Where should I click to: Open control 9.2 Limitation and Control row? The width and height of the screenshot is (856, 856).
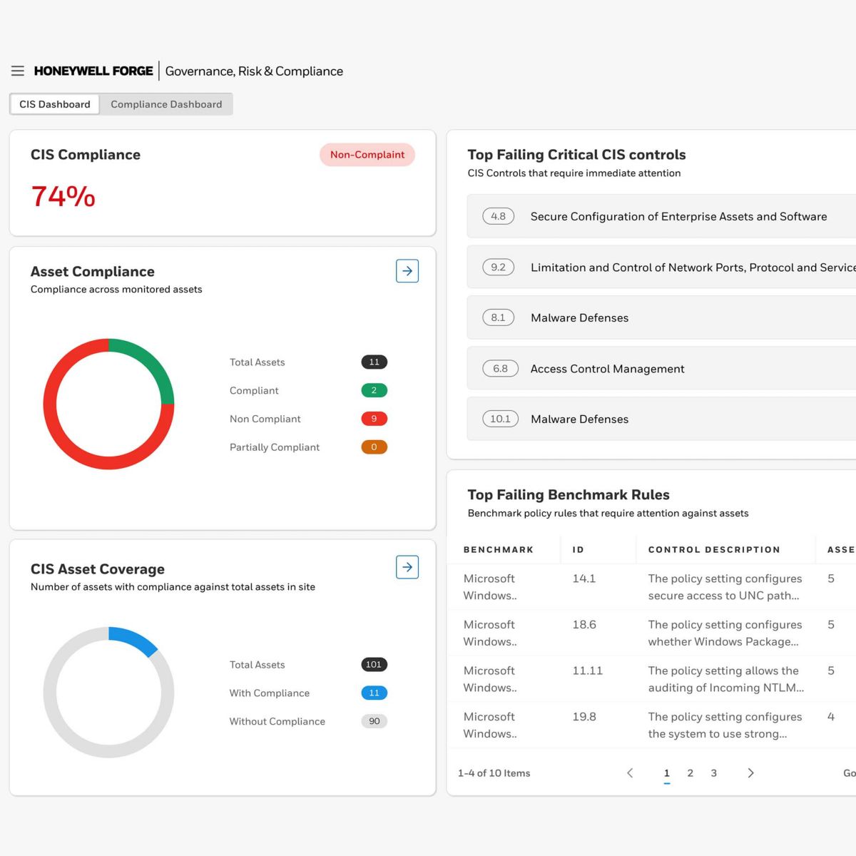661,267
